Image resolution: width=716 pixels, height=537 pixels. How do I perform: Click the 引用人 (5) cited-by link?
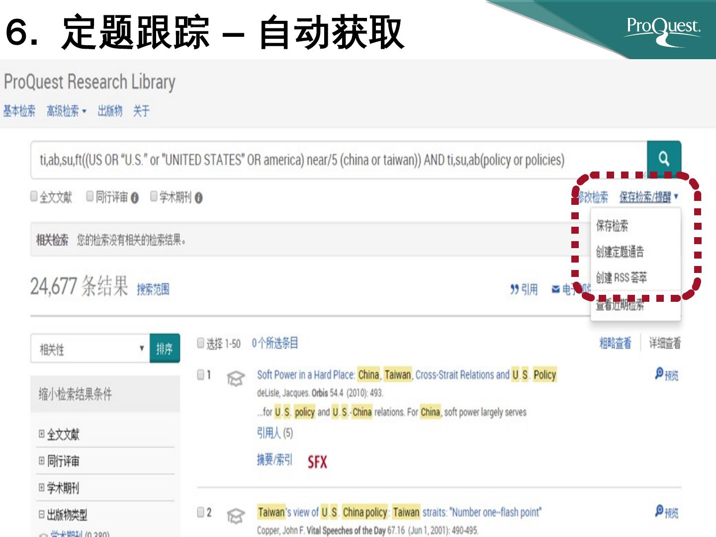275,433
